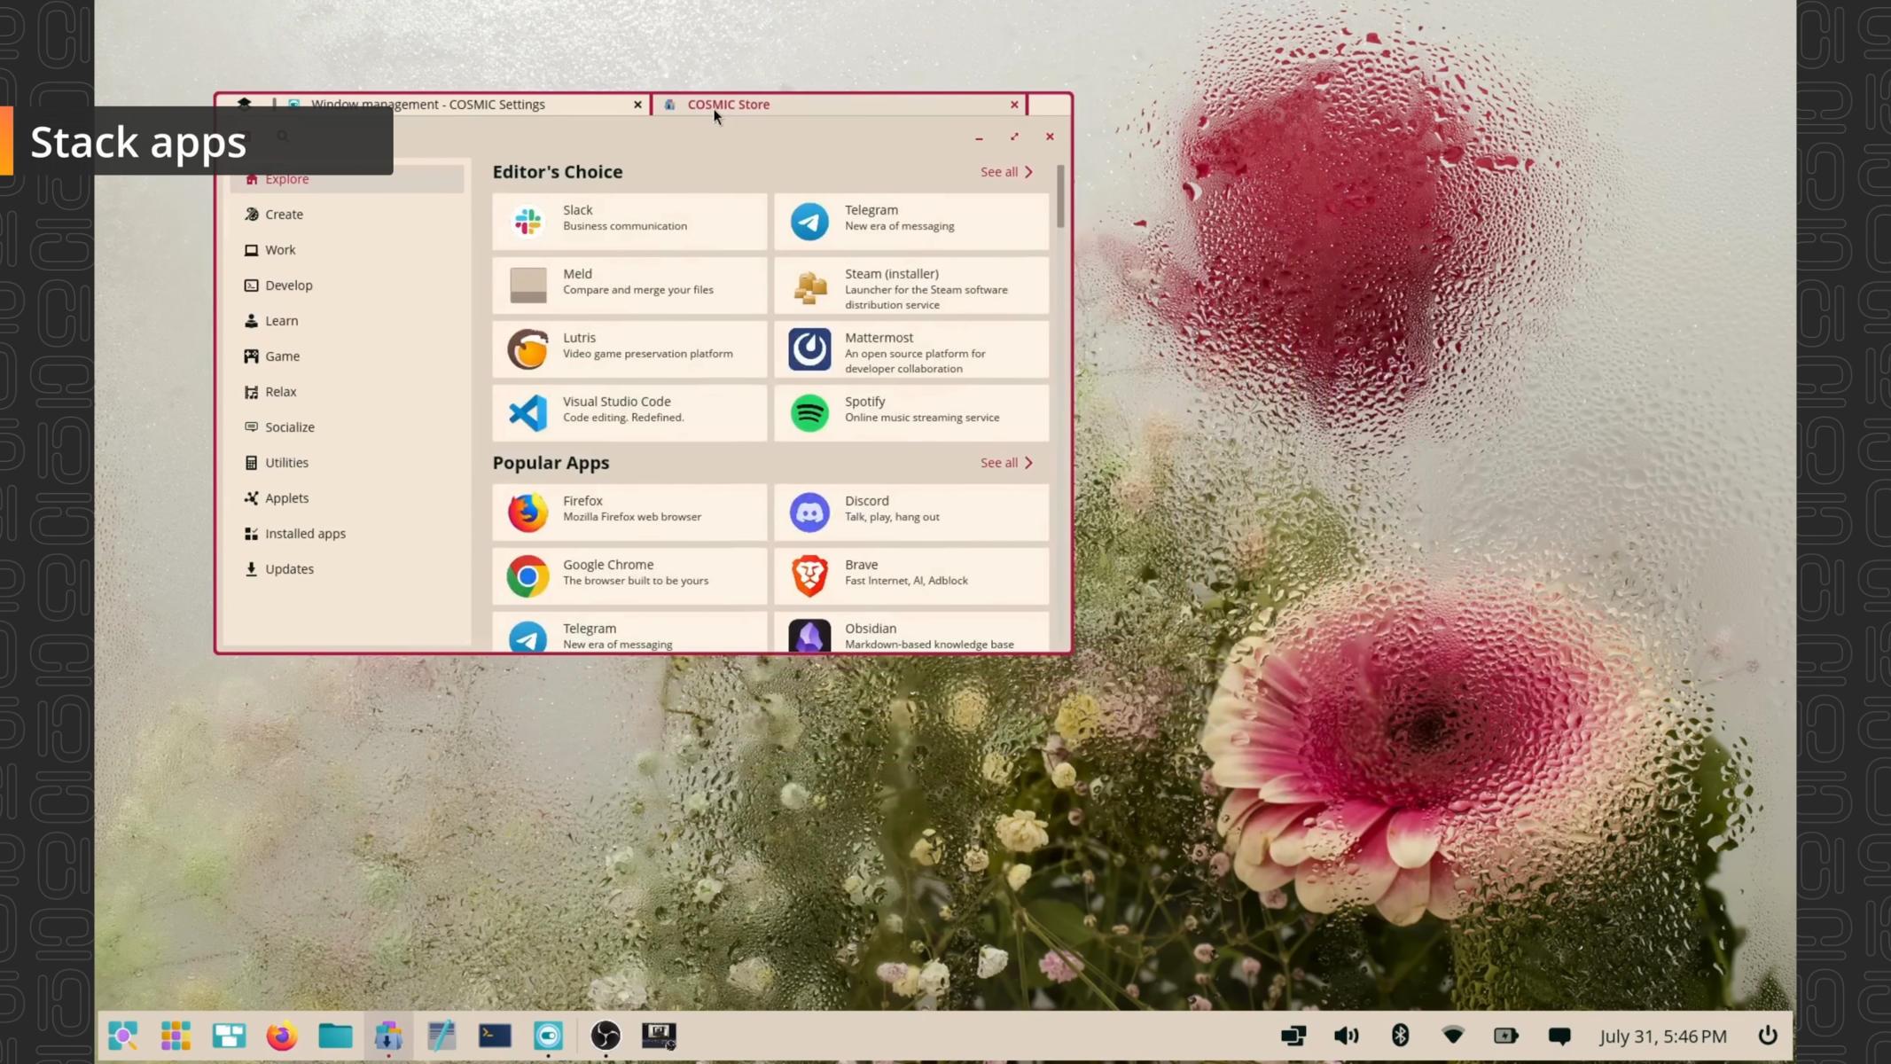
Task: Open the workspaces overview in dock
Action: pyautogui.click(x=229, y=1035)
